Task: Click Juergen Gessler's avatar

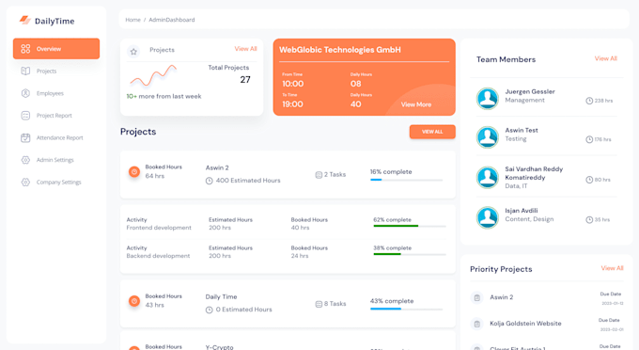Action: coord(488,98)
